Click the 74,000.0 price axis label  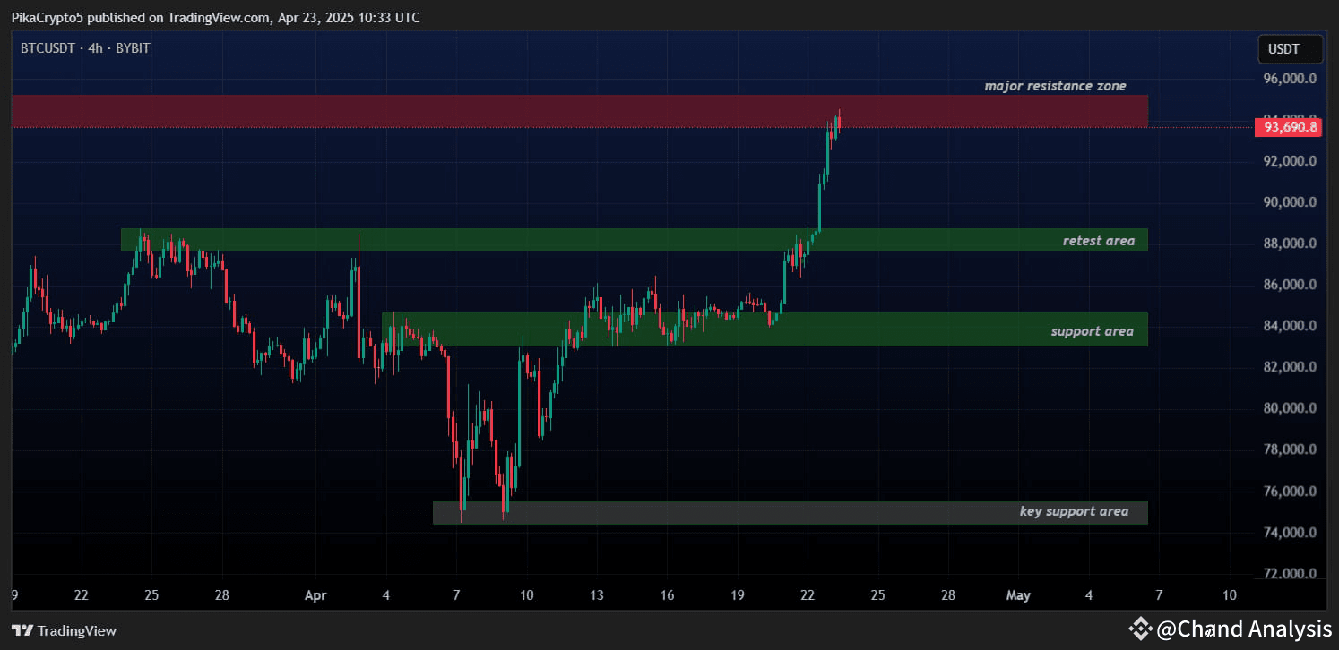click(1290, 533)
